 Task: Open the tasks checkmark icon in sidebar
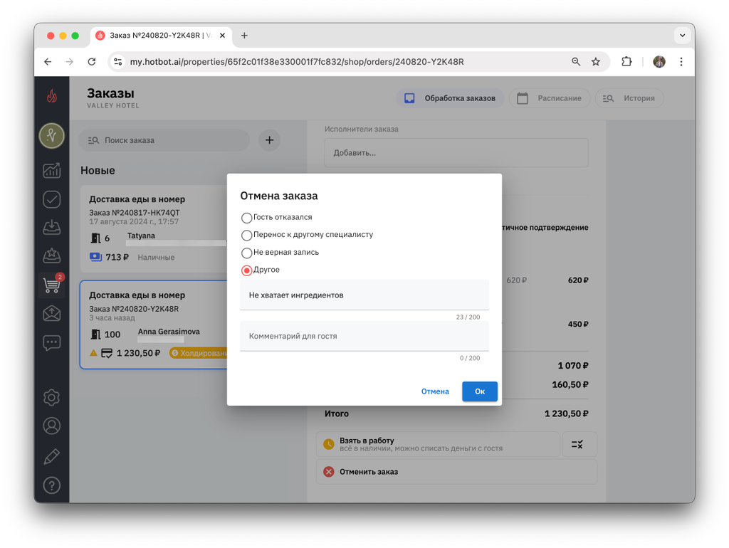(51, 199)
